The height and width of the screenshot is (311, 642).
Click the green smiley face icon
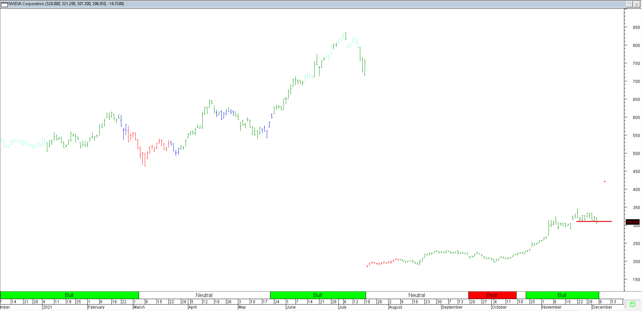632,304
